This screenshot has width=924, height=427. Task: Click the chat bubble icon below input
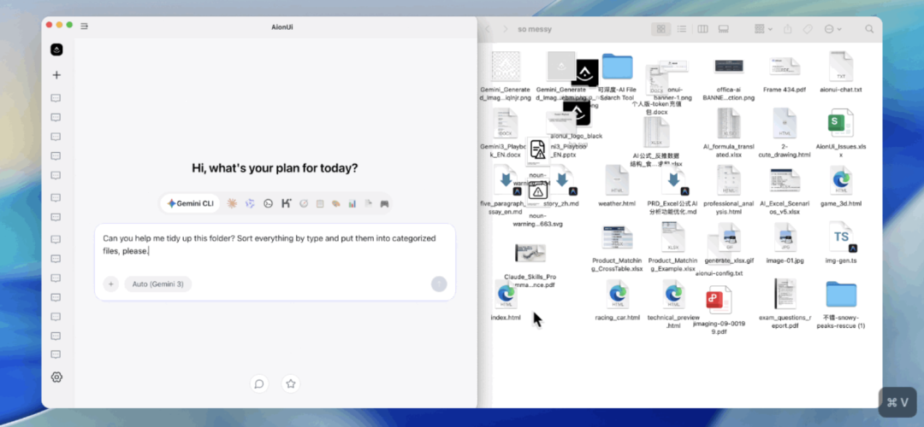258,384
